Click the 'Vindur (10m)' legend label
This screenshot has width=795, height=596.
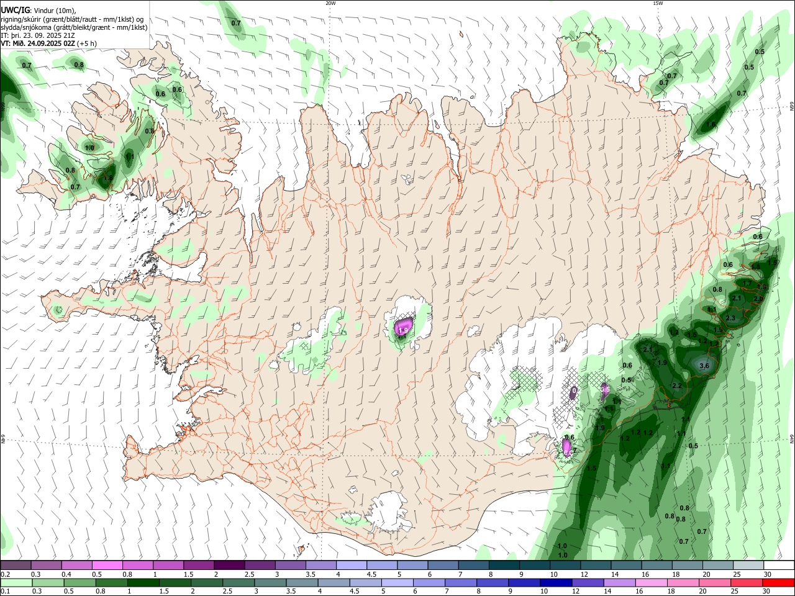coord(54,11)
